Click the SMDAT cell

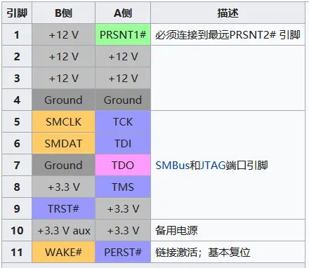(x=63, y=143)
